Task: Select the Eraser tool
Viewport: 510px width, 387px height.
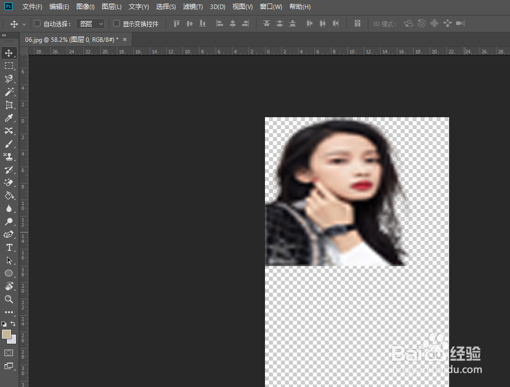Action: coord(9,183)
